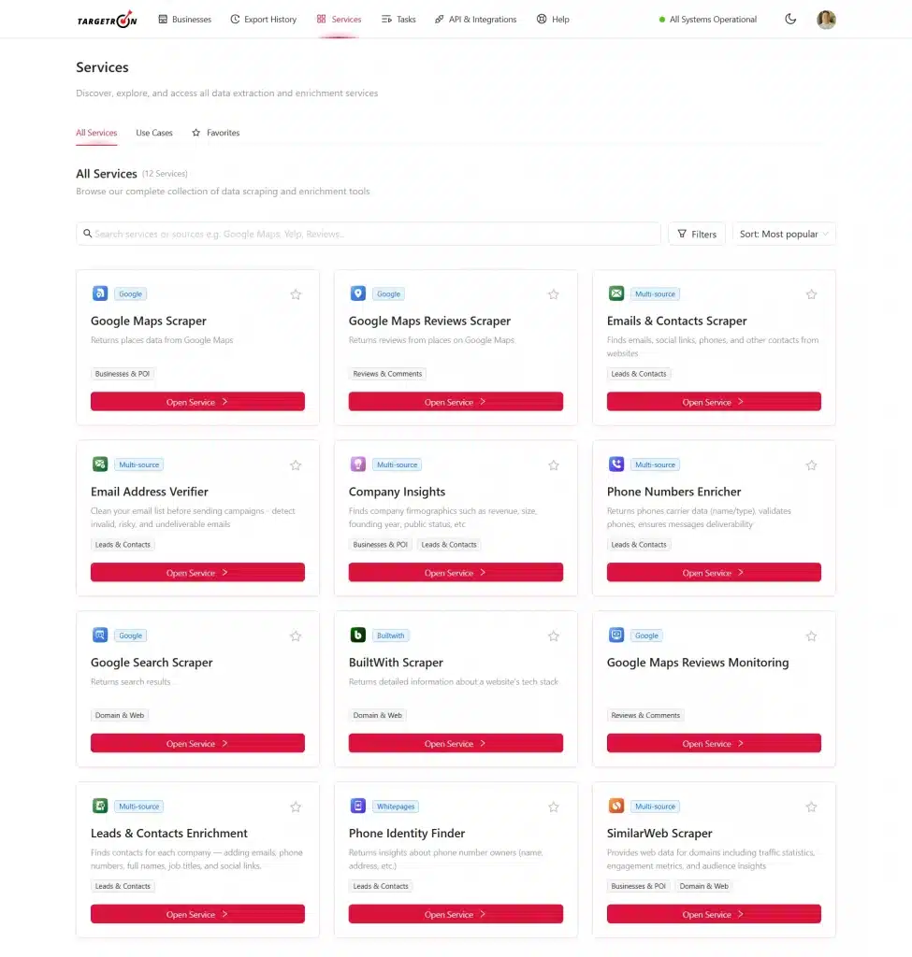Favorite the Email Address Verifier service
The height and width of the screenshot is (957, 912).
click(296, 465)
